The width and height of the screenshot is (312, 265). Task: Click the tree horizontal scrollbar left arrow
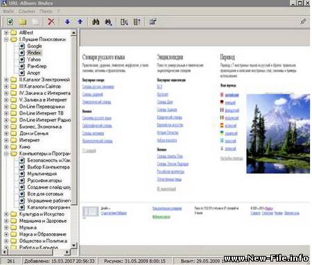(x=4, y=252)
